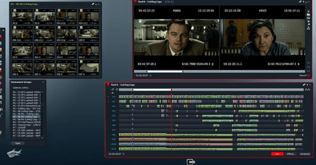Click the right viewer image of the woman
The height and width of the screenshot is (165, 316).
coord(263,38)
